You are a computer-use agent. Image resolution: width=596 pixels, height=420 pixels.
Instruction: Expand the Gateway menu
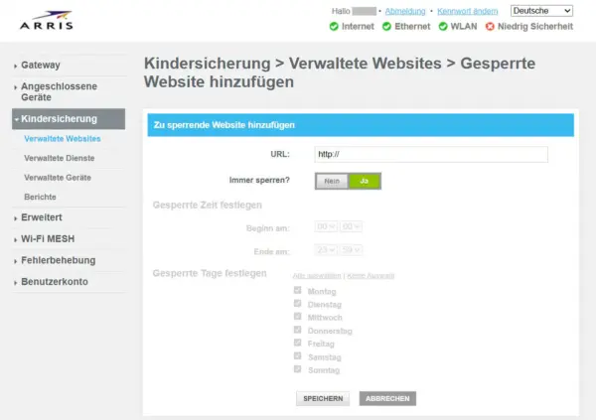(x=41, y=65)
